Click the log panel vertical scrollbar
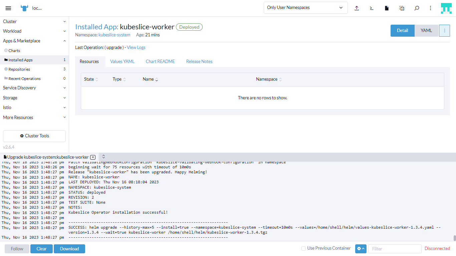 point(454,238)
